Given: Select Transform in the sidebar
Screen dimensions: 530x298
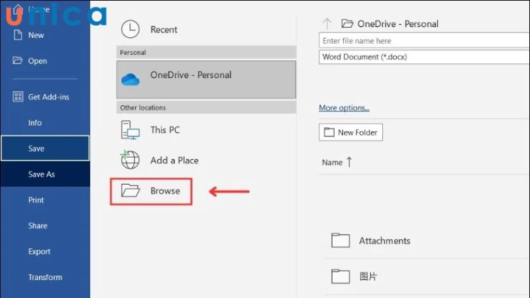Looking at the screenshot, I should tap(45, 277).
